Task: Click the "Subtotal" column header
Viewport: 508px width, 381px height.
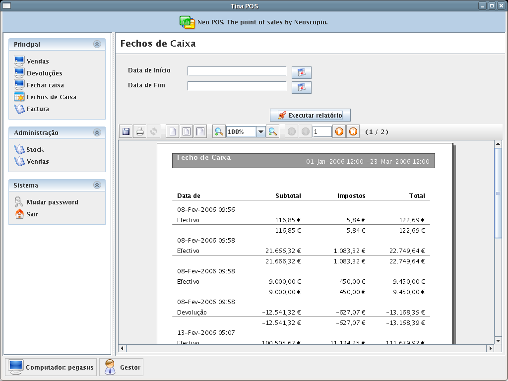Action: [x=288, y=195]
